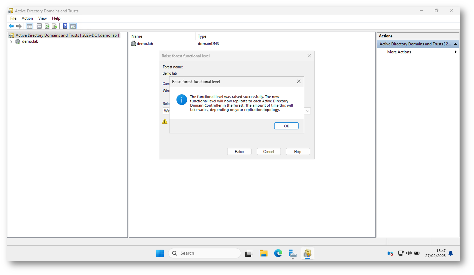Open the Properties toolbar icon

39,26
